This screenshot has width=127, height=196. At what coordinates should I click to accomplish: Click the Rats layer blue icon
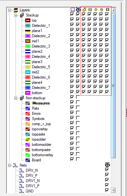click(27, 108)
